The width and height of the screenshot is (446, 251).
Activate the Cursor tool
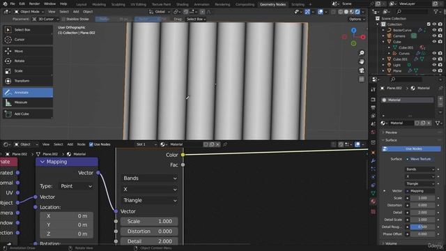coord(28,40)
